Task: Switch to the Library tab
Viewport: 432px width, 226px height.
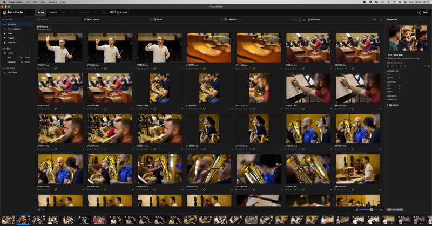Action: click(x=40, y=12)
